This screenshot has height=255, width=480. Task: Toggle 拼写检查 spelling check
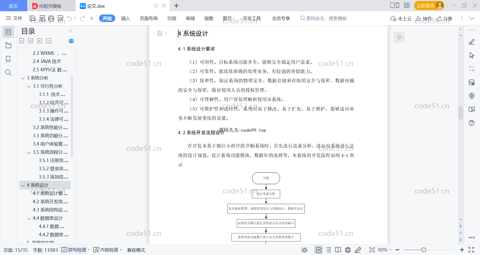(x=74, y=250)
